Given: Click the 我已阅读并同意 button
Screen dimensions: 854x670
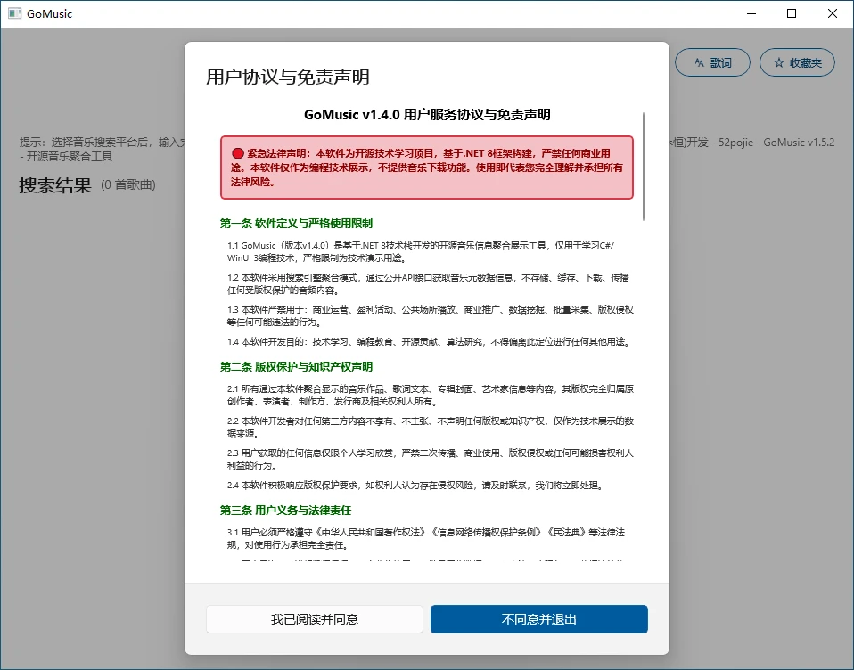Looking at the screenshot, I should (x=314, y=619).
